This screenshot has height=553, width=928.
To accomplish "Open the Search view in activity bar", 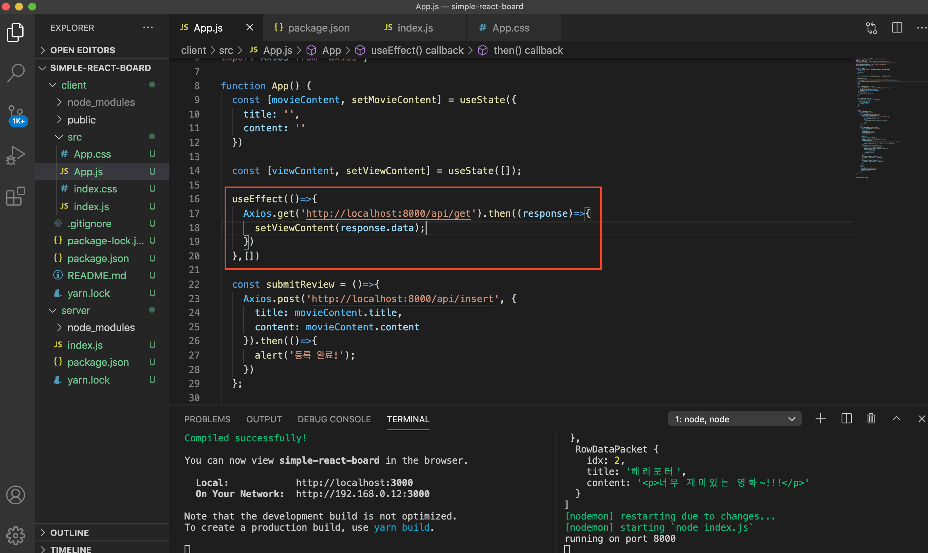I will [x=16, y=73].
